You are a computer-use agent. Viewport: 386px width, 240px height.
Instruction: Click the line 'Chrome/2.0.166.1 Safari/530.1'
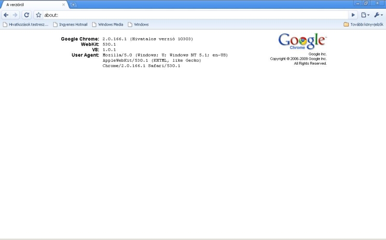pyautogui.click(x=141, y=66)
